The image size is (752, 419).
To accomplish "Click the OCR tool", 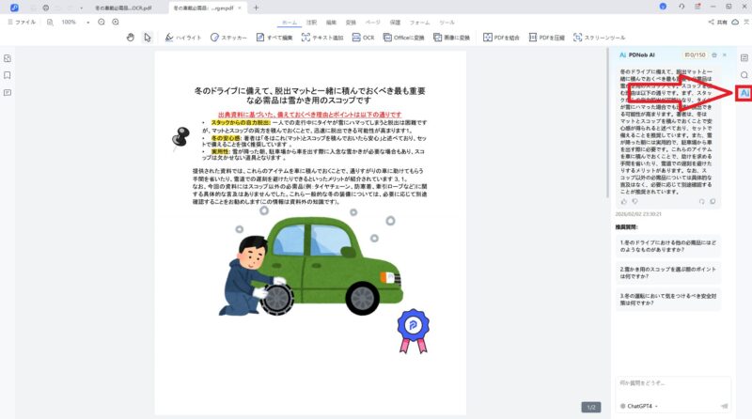I will click(364, 38).
